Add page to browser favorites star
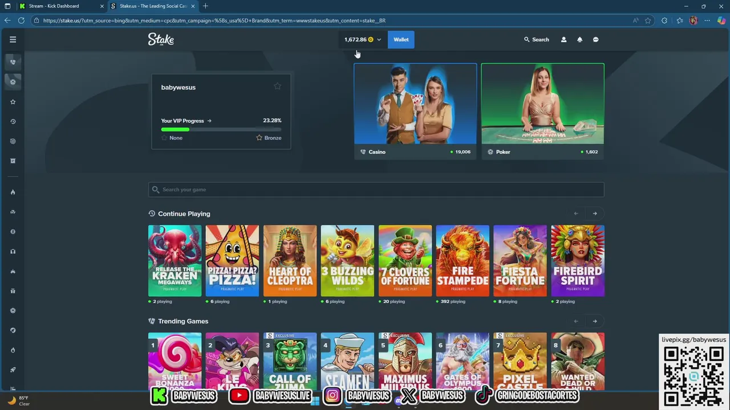This screenshot has height=410, width=730. coord(648,20)
